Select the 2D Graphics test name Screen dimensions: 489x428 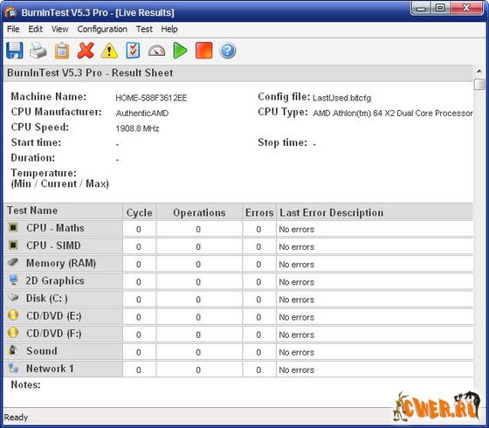[x=55, y=280]
